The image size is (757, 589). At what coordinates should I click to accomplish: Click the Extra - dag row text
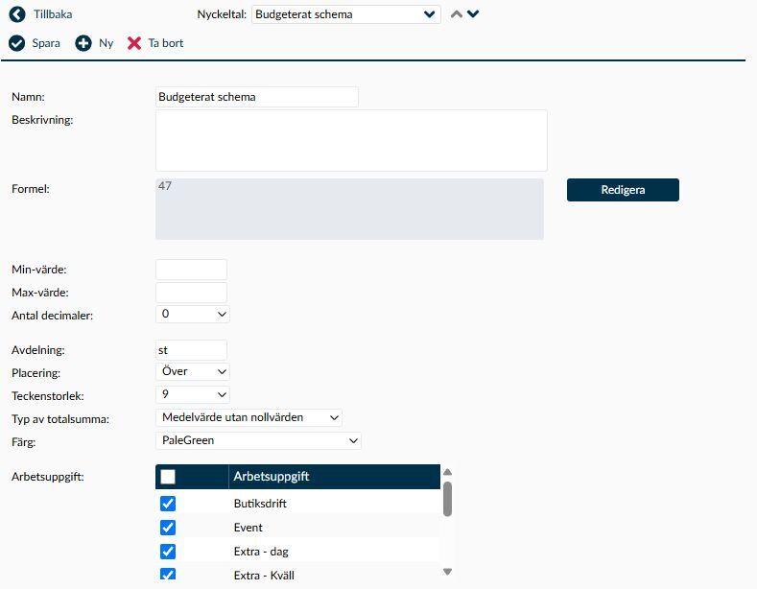(261, 552)
